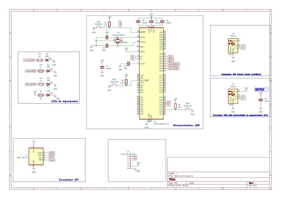Select LED D1 diode symbol
This screenshot has height=199, width=281.
tap(47, 60)
